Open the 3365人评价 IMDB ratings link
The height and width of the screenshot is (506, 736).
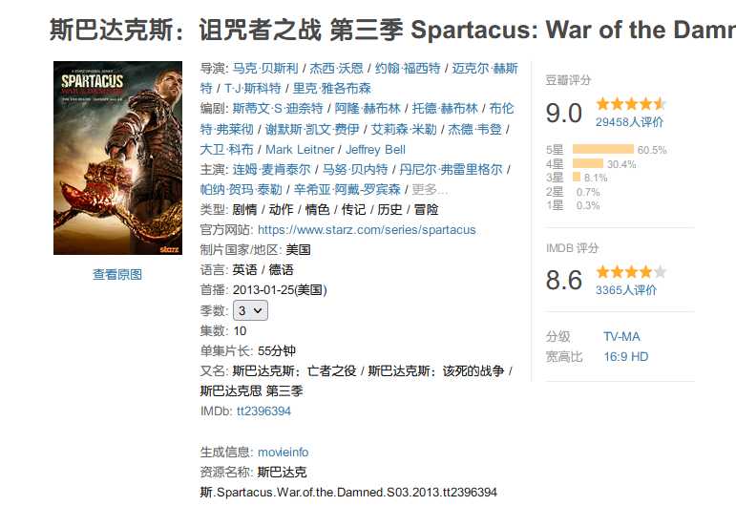pyautogui.click(x=625, y=290)
